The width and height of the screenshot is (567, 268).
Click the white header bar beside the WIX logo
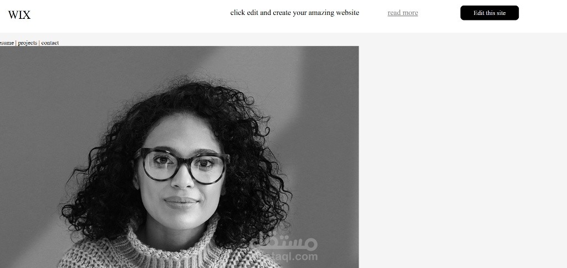[x=126, y=16]
